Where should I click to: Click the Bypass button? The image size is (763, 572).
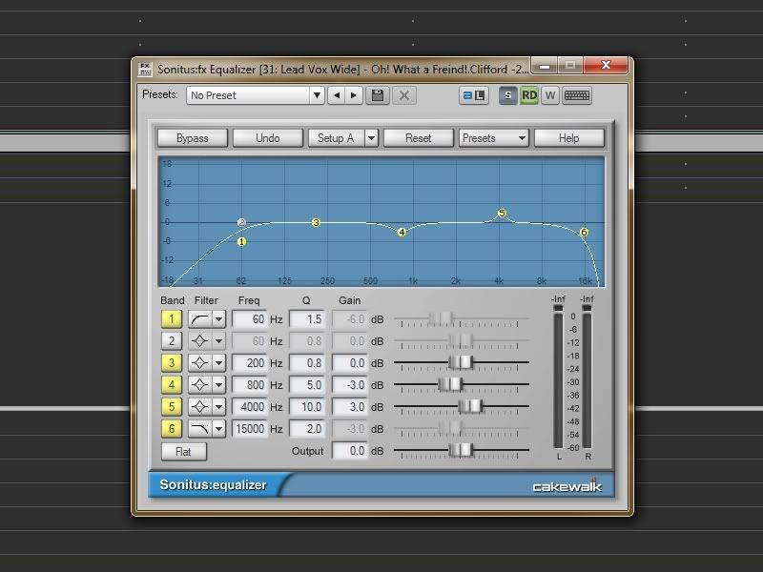coord(193,138)
